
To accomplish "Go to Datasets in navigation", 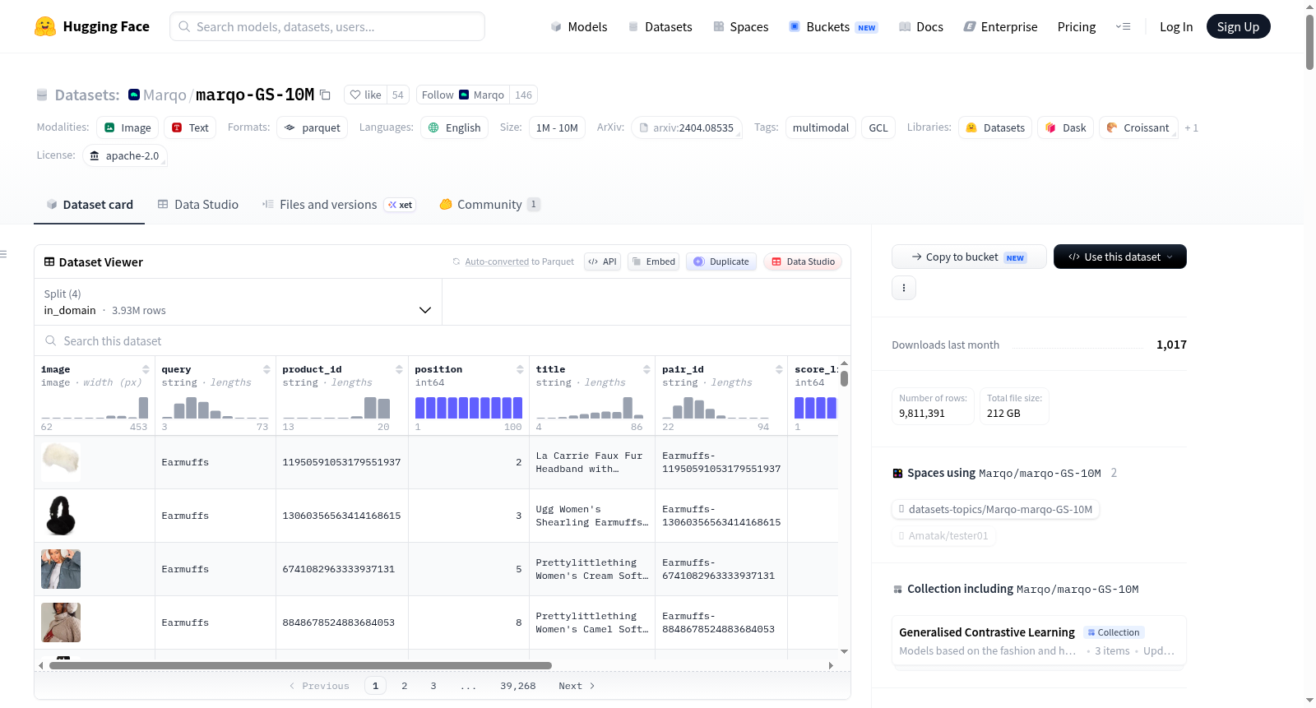I will point(660,26).
